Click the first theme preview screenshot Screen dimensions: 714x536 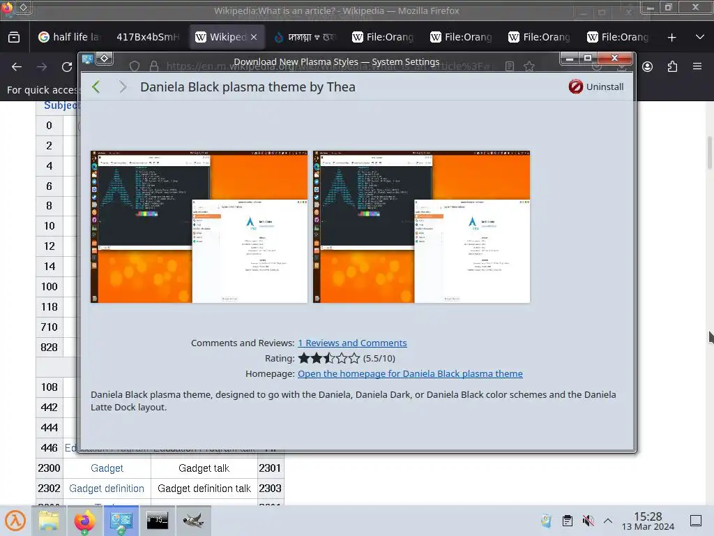(199, 227)
